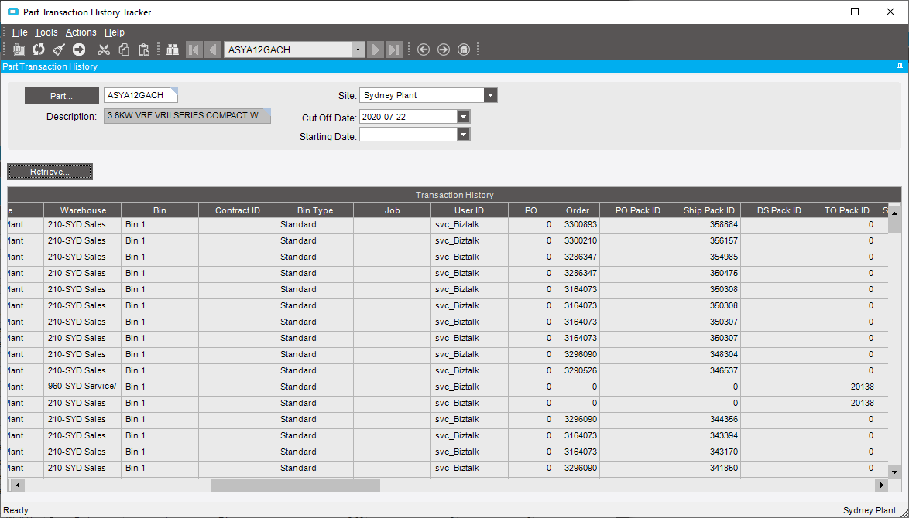Expand the Site dropdown showing Sydney Plant
Viewport: 909px width, 518px height.
[x=490, y=95]
